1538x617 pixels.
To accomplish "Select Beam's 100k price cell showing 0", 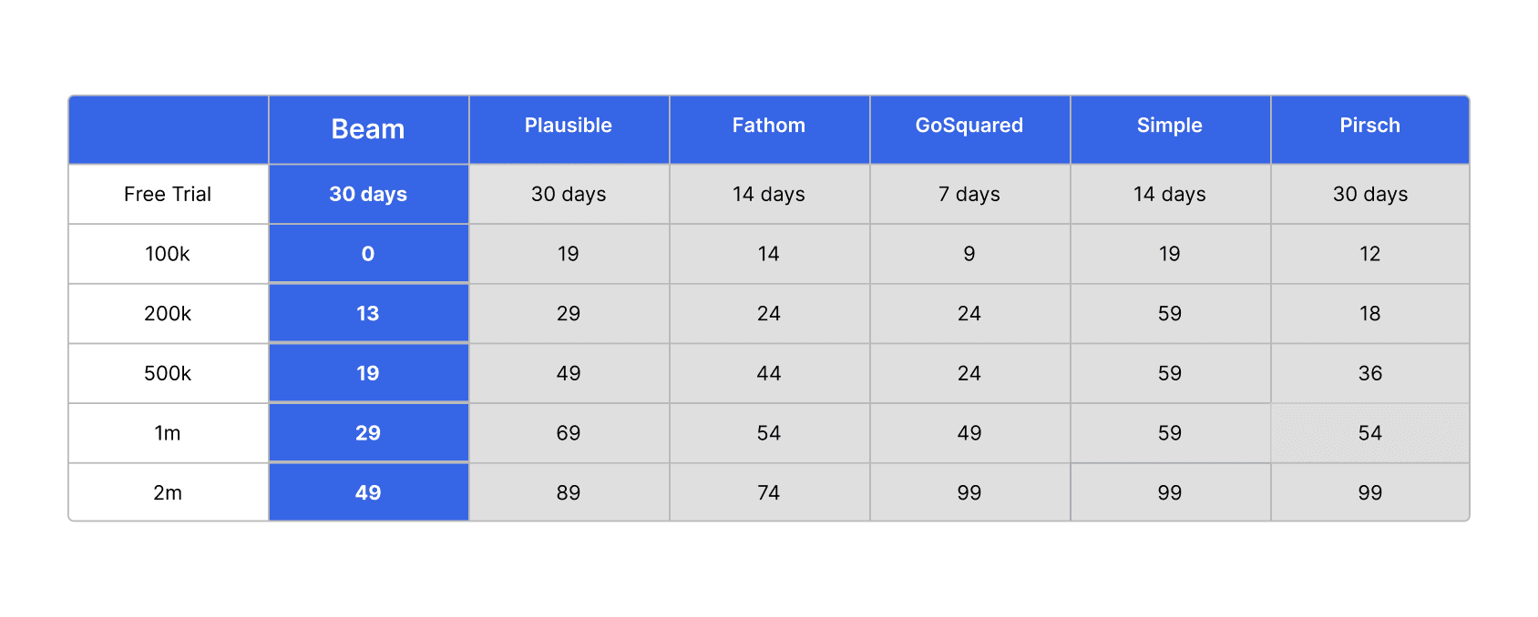I will [x=368, y=254].
